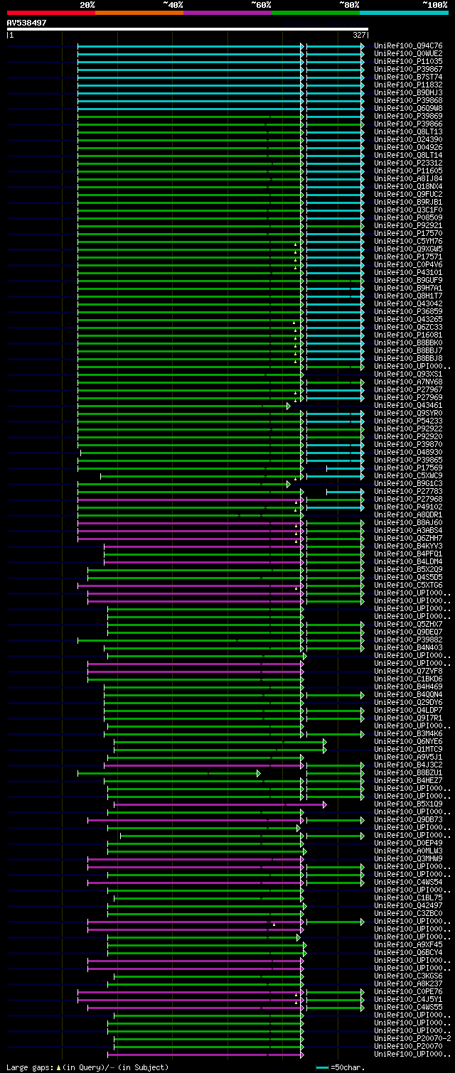455x1073 pixels.
Task: Select the query name AV538497
Action: pyautogui.click(x=27, y=23)
